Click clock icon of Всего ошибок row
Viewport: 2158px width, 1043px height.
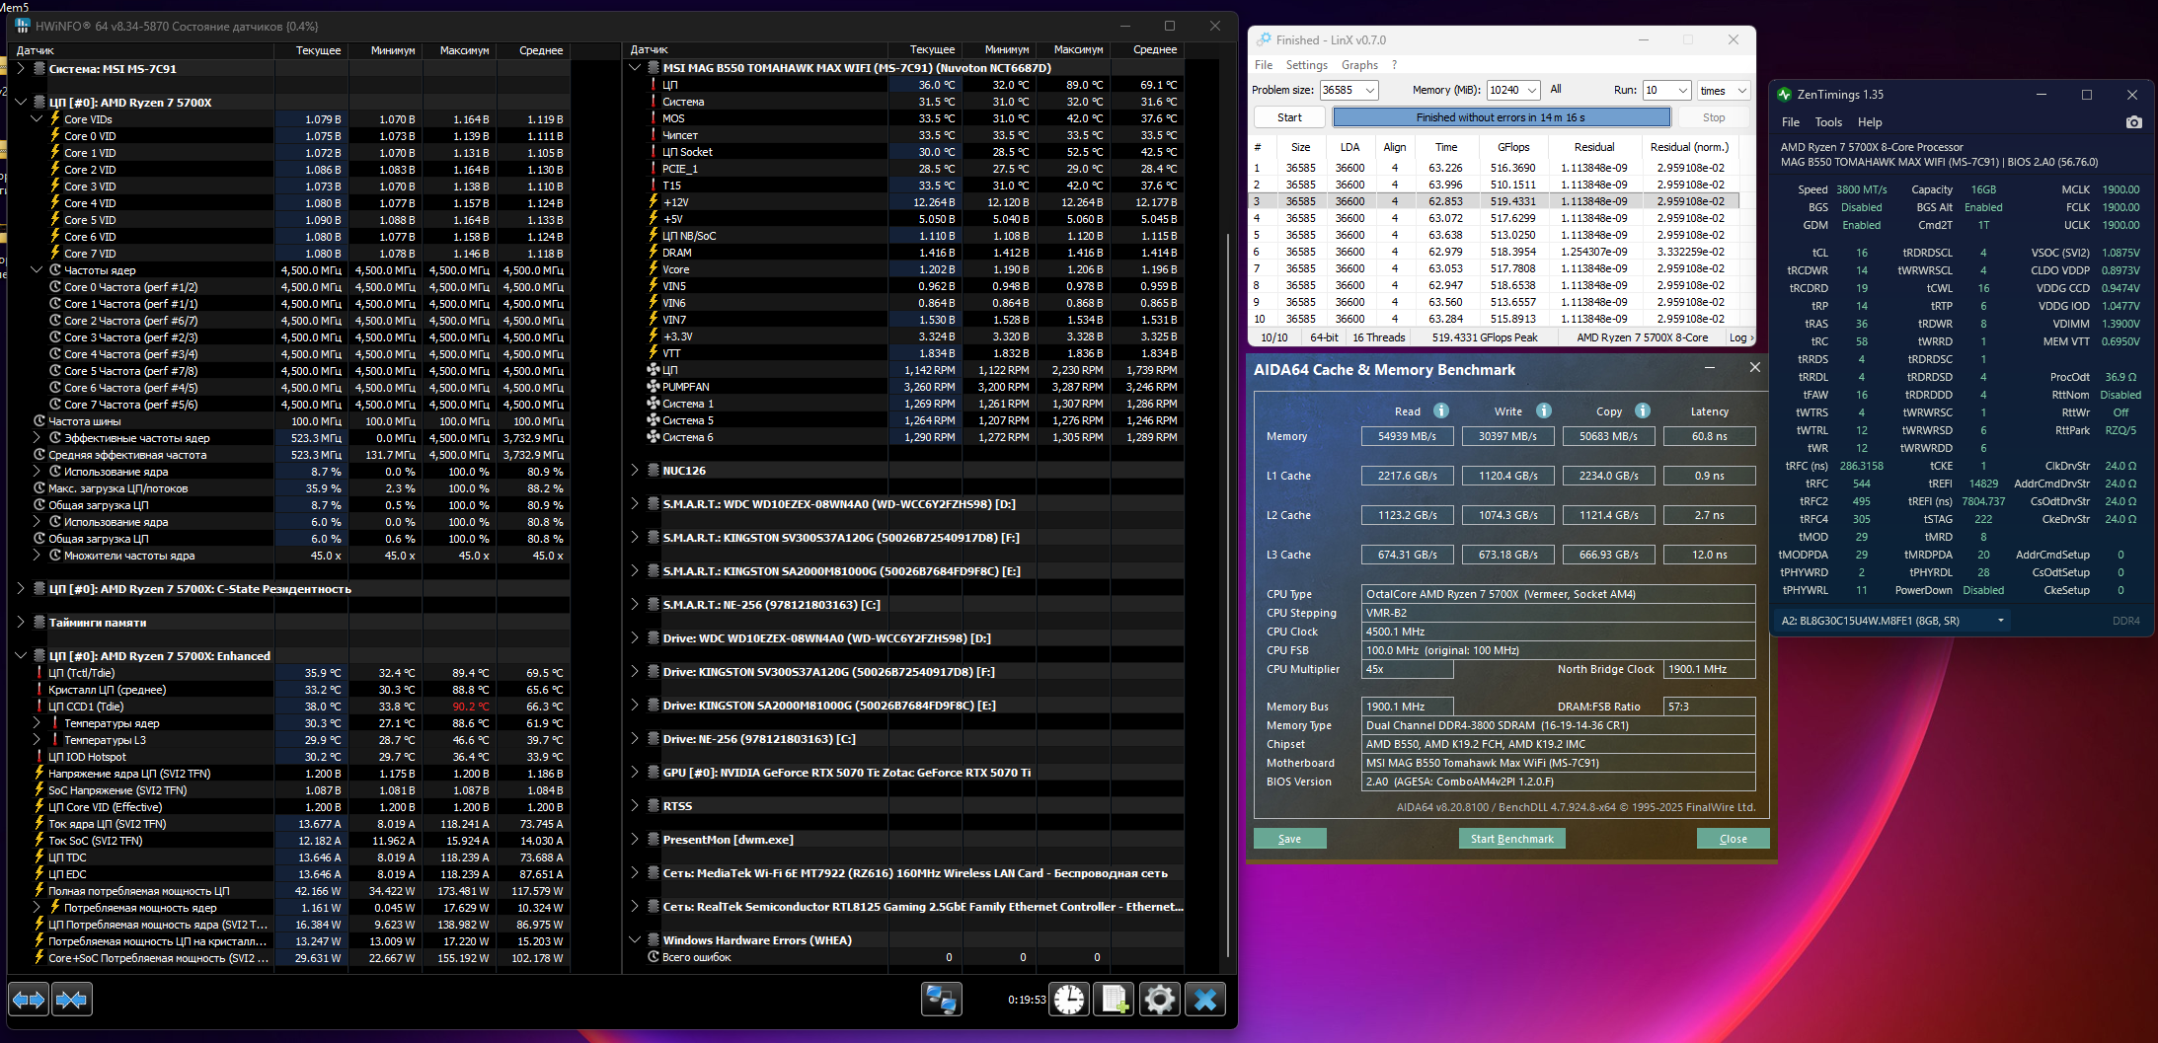pos(654,957)
